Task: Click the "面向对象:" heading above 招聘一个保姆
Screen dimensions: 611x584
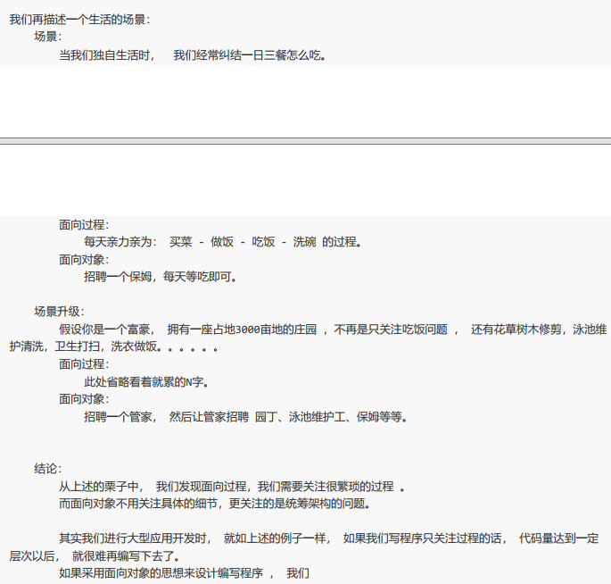Action: (84, 260)
